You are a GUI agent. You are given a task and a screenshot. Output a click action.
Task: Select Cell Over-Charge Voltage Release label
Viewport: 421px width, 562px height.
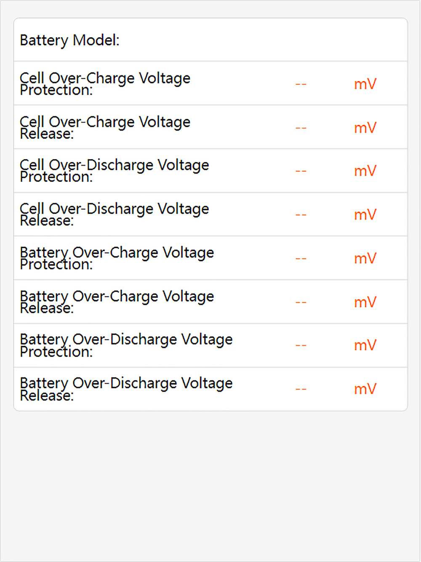click(x=105, y=128)
